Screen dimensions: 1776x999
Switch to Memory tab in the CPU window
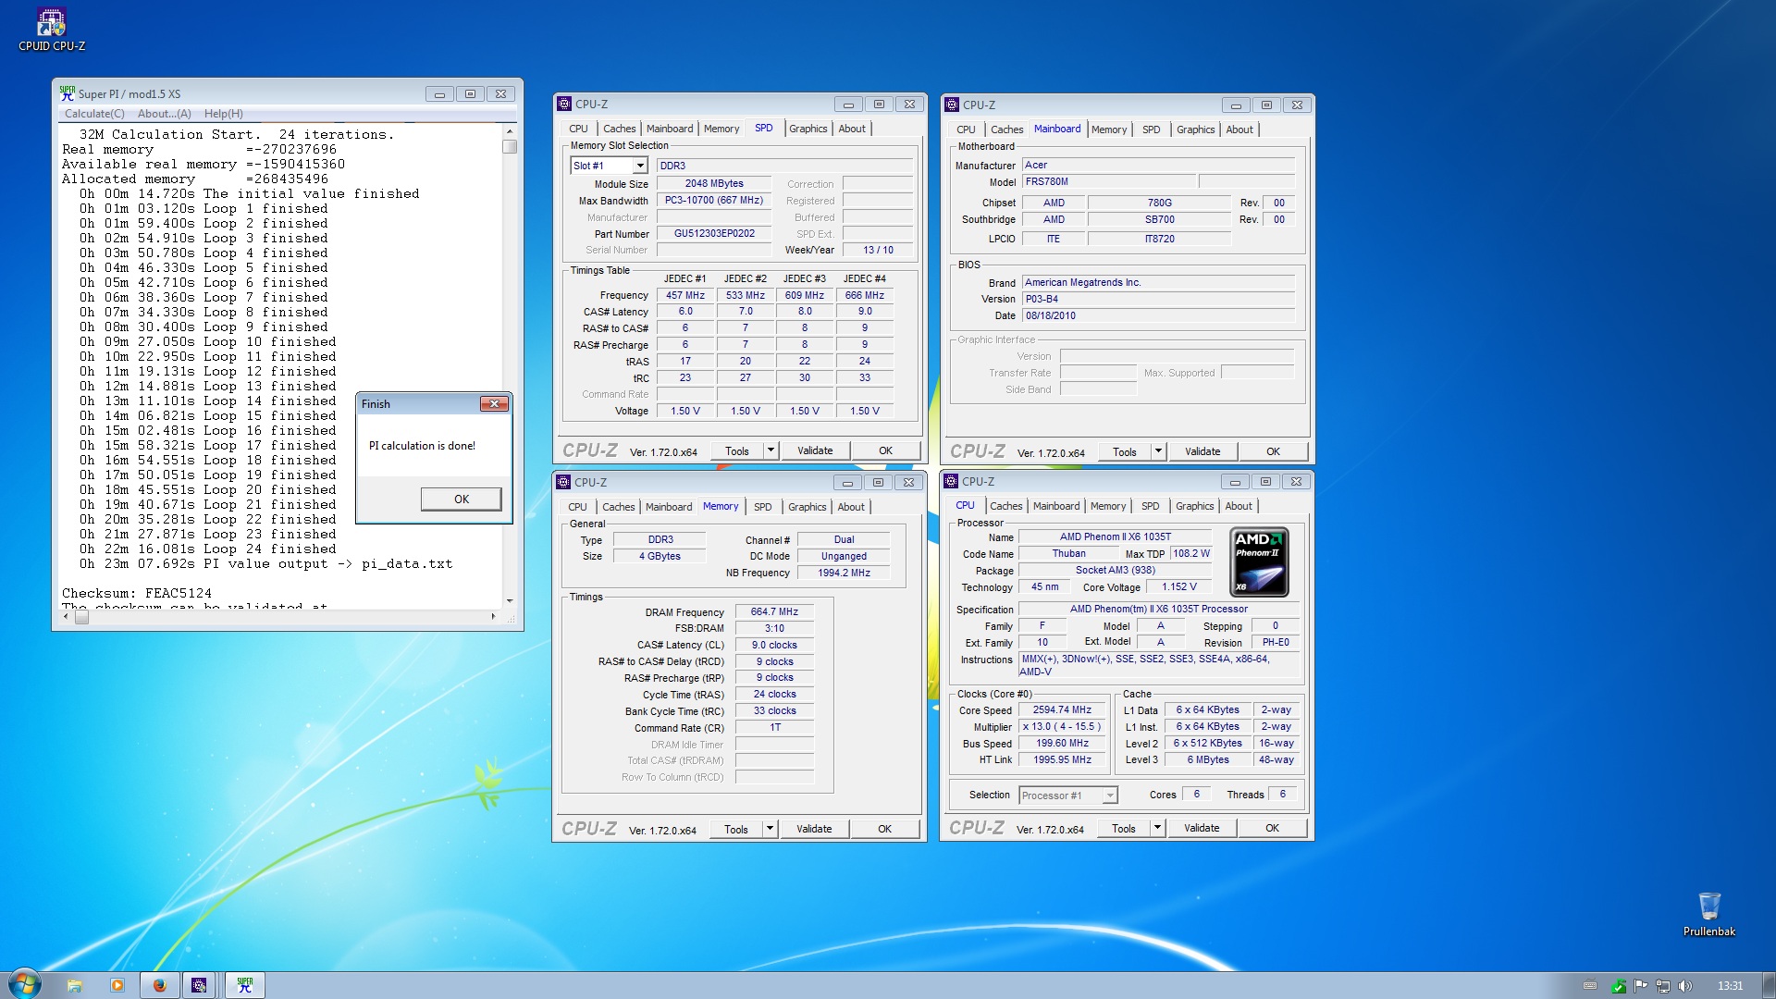[1108, 506]
